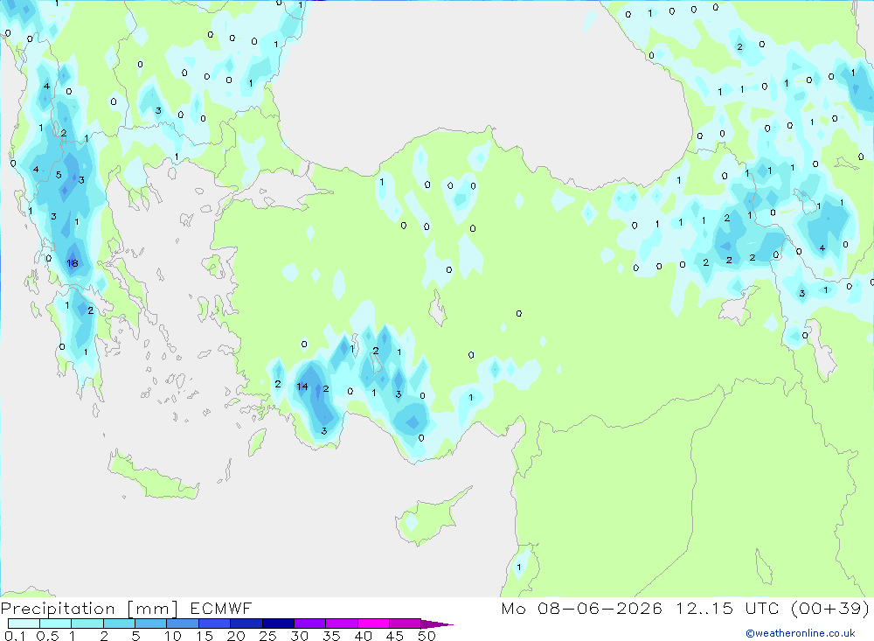The height and width of the screenshot is (641, 874).
Task: Pick the 15–20 mm blue legend swatch
Action: pos(214,624)
